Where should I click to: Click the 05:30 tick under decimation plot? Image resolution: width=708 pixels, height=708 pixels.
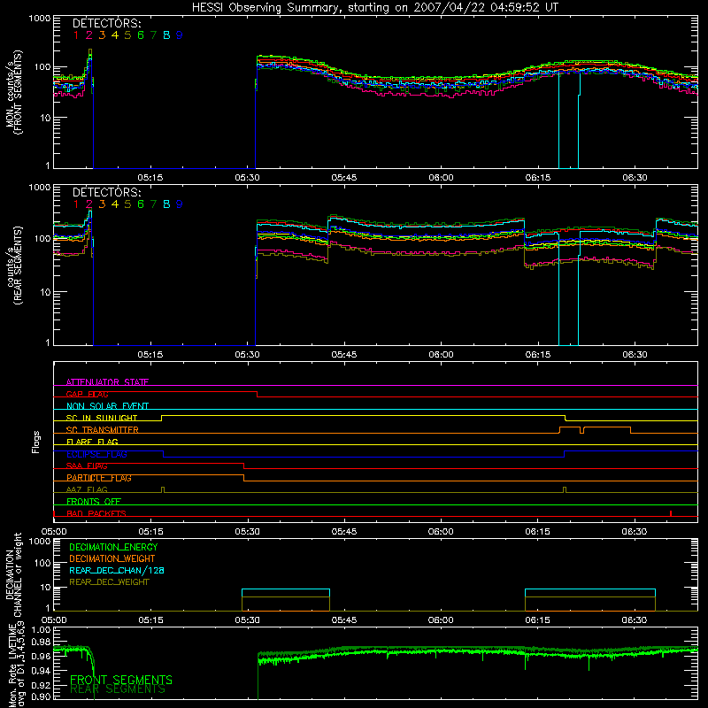[247, 620]
